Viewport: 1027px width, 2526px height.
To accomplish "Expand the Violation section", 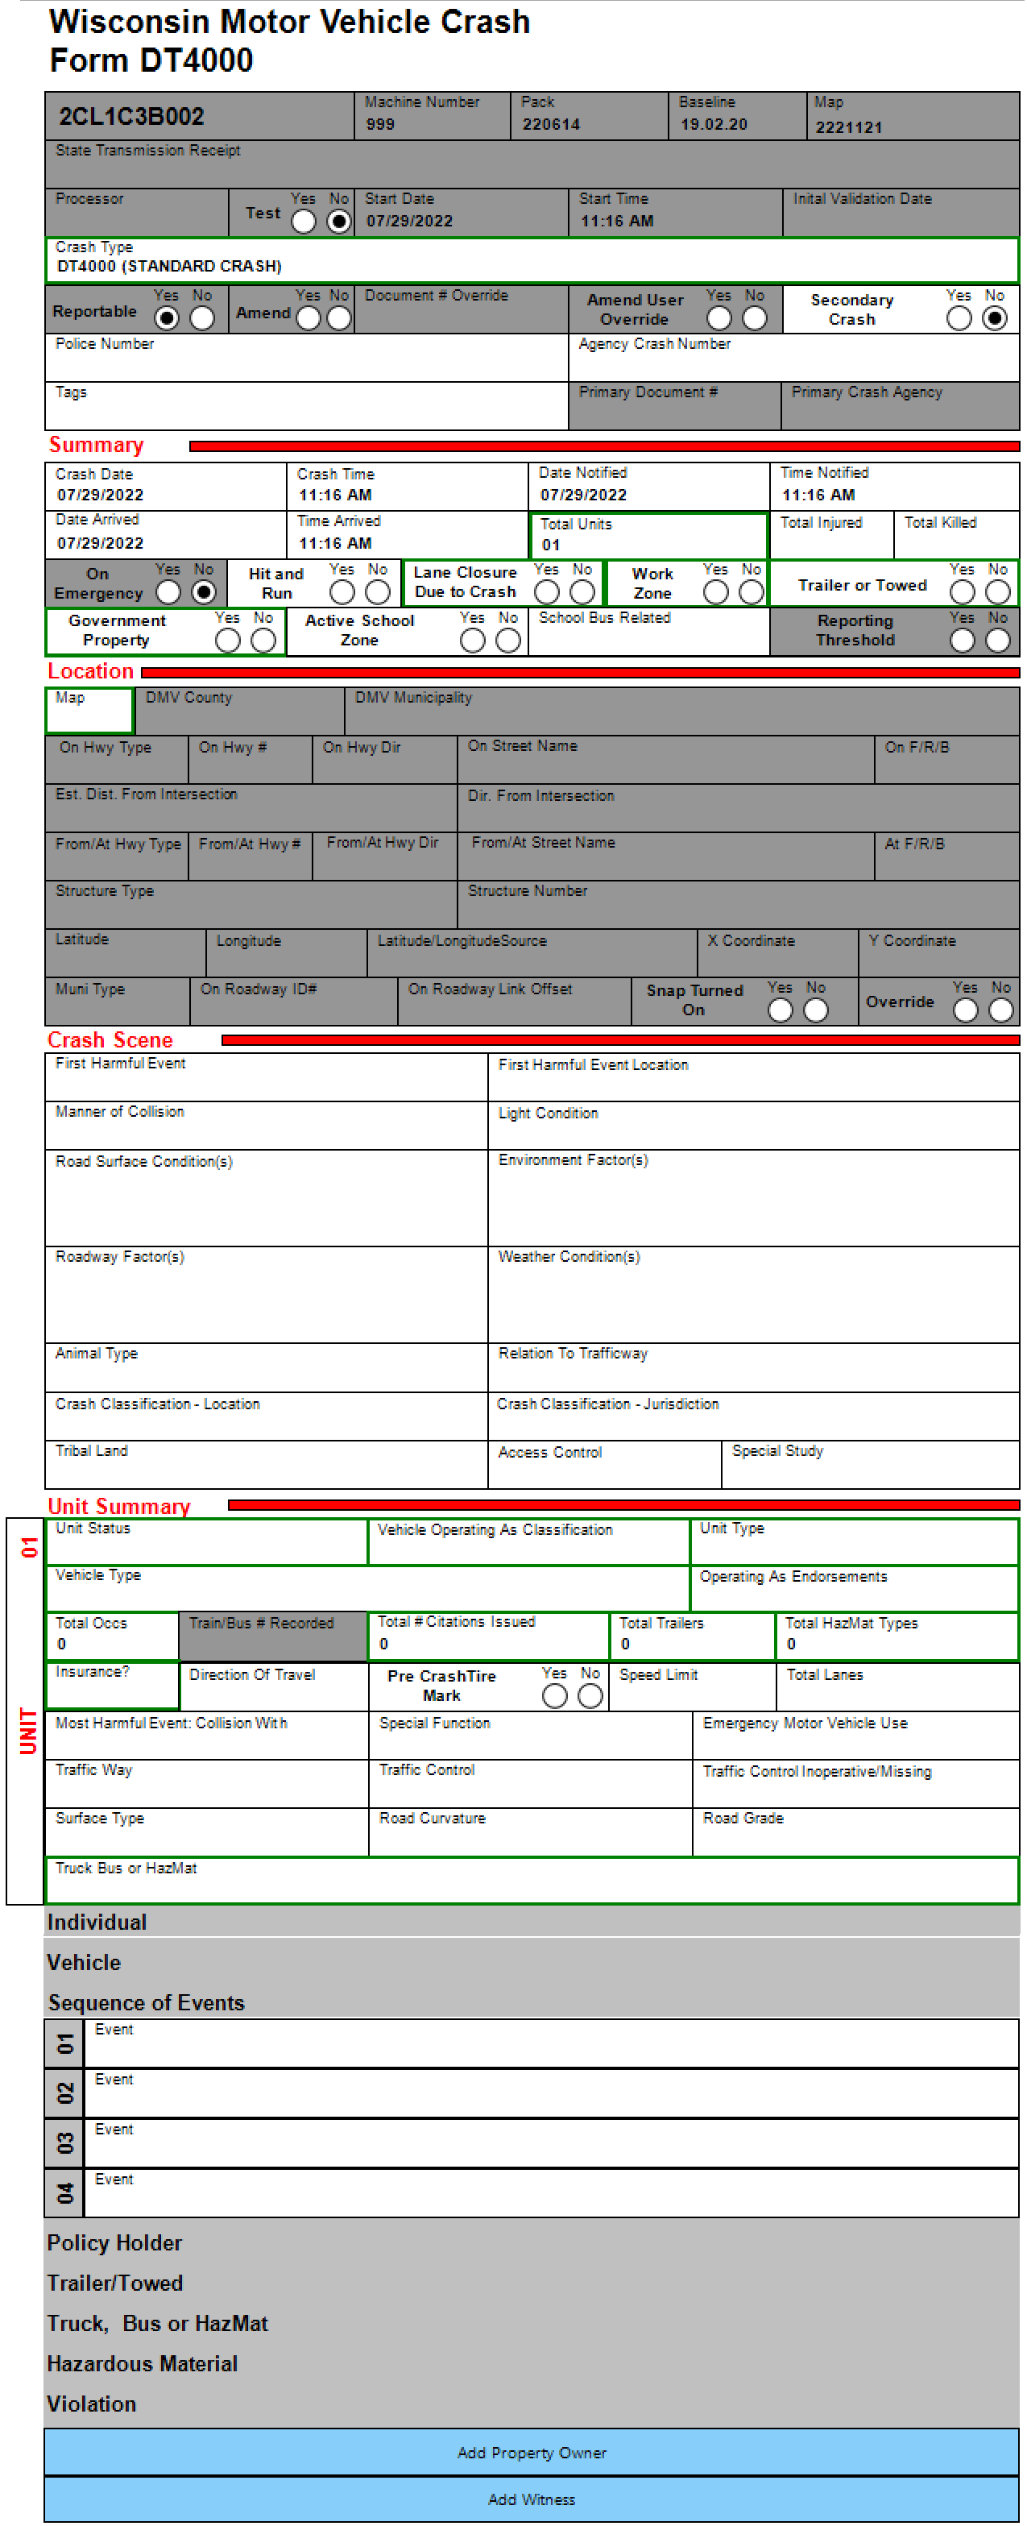I will (531, 2404).
